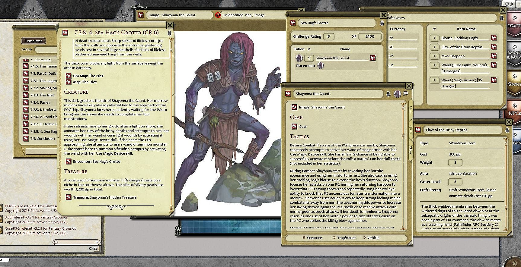521x267 pixels.
Task: Toggle lock on Shayonna the Gaunt NPC sheet
Action: click(388, 94)
